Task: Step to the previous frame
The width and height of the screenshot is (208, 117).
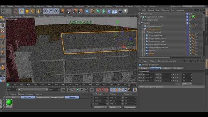Action: pos(73,90)
